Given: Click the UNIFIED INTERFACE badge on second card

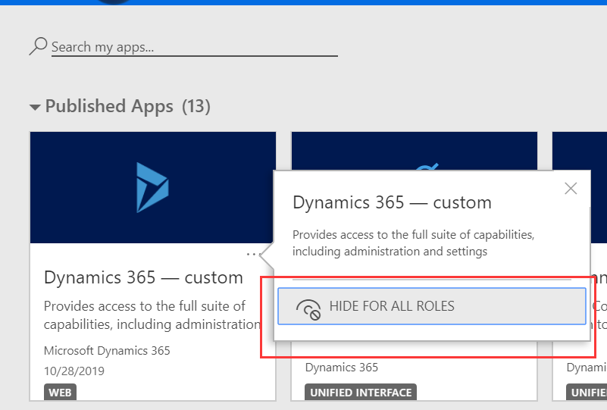Looking at the screenshot, I should point(361,393).
